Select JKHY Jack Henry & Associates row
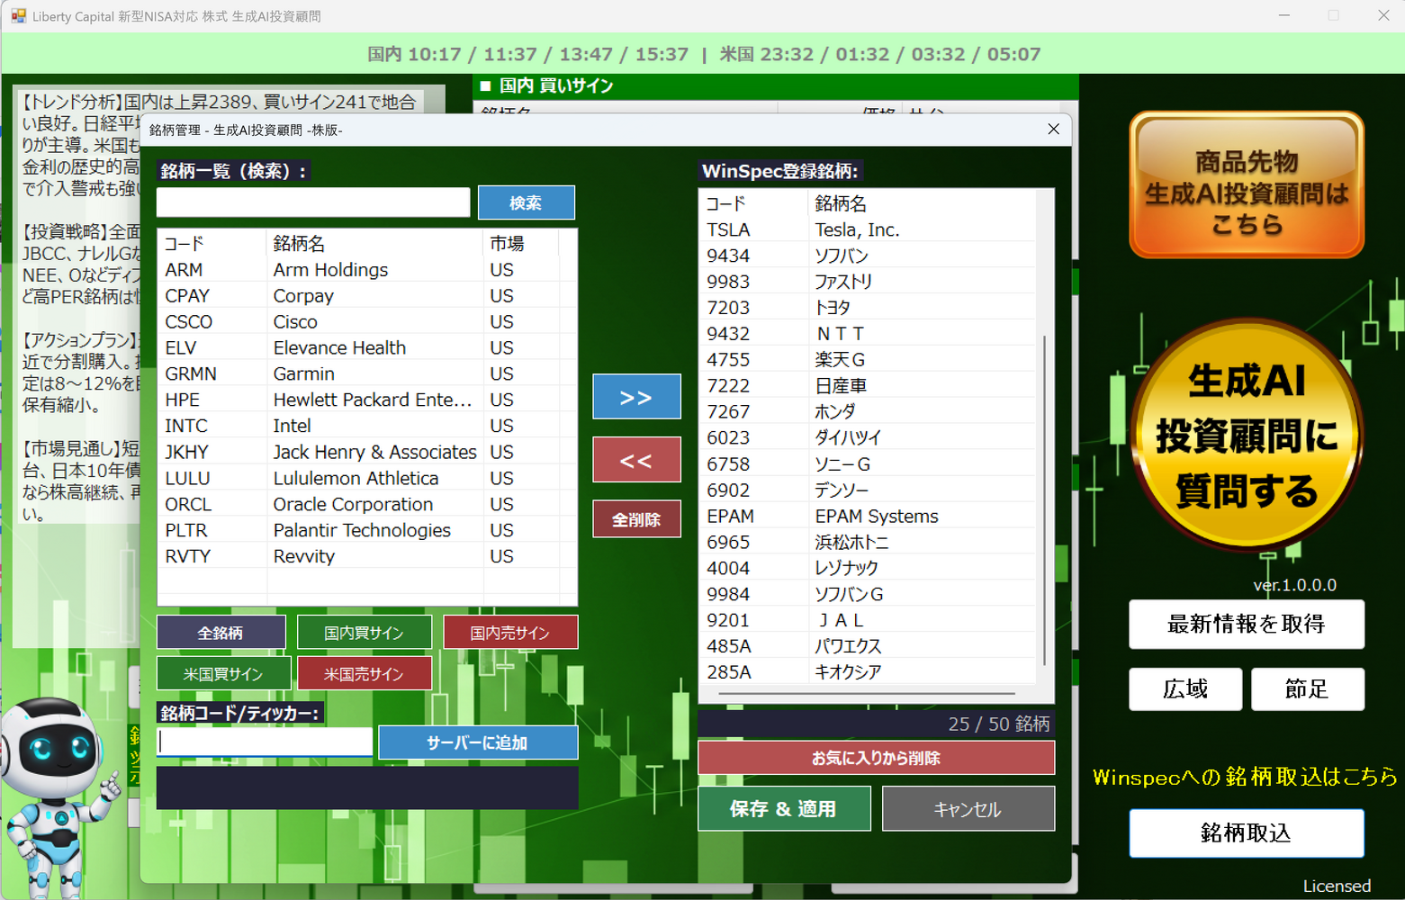This screenshot has width=1405, height=900. click(x=367, y=453)
